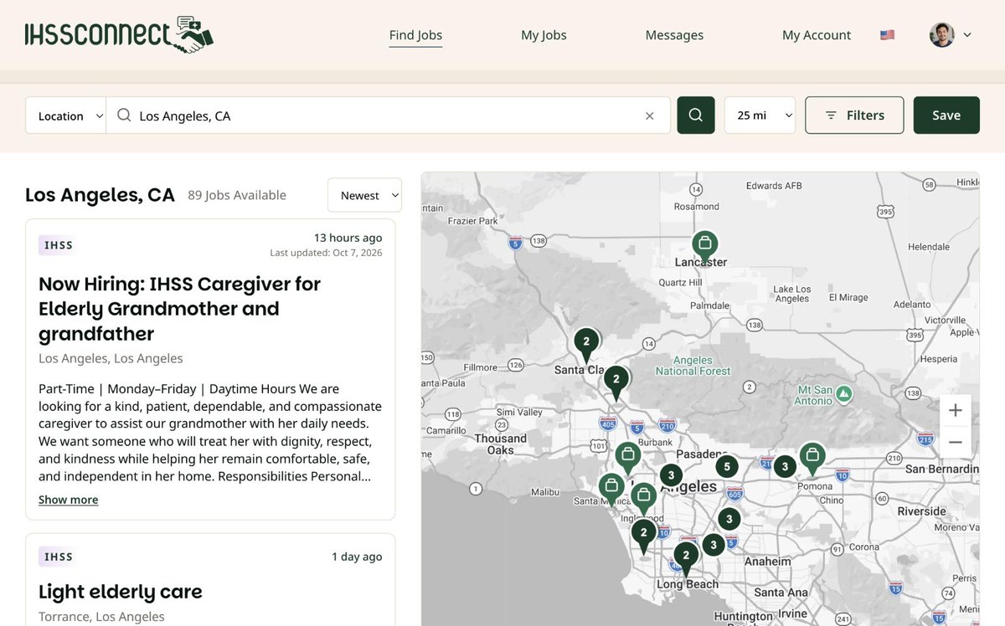Open the Location search type dropdown
Screen dimensions: 1005x626
(66, 115)
